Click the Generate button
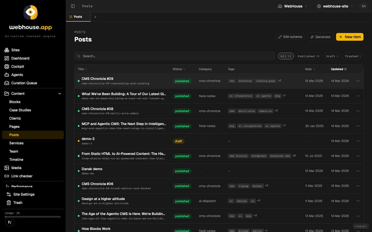 pos(320,37)
